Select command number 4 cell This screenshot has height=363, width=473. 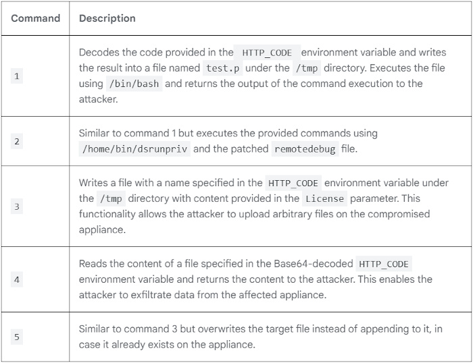click(x=17, y=279)
